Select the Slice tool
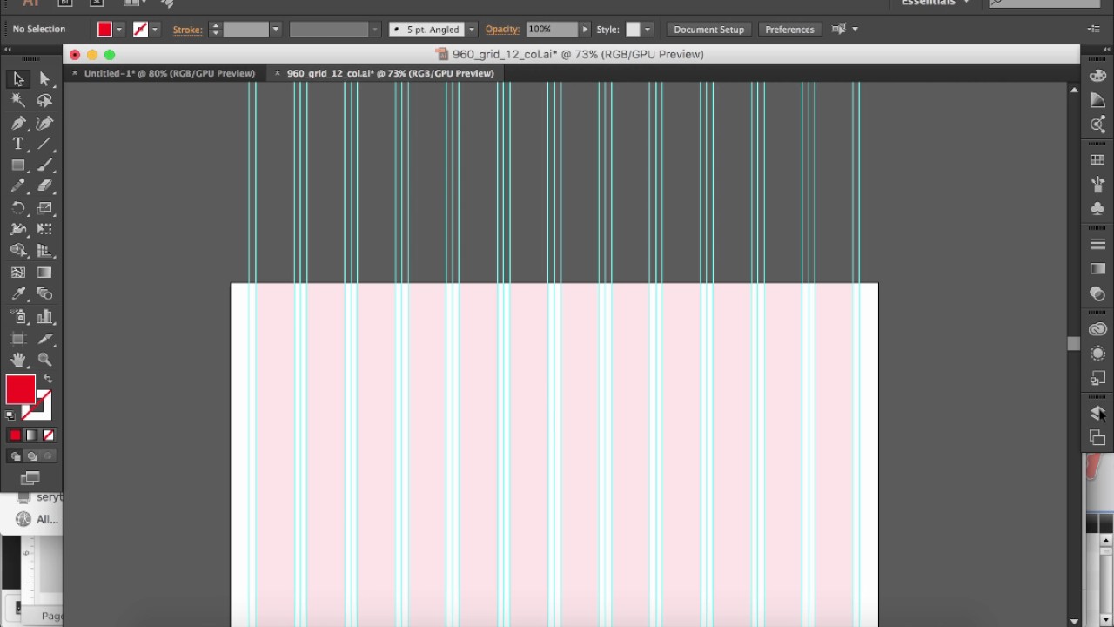Image resolution: width=1114 pixels, height=627 pixels. (x=44, y=339)
